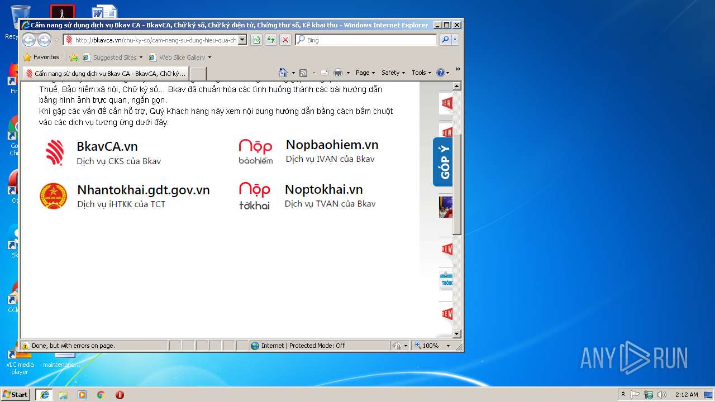Open Windows Explorer from taskbar
Screen dimensions: 715x402
point(63,394)
